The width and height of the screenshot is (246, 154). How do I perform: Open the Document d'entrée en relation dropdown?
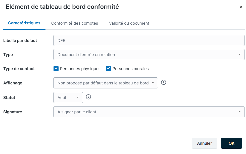pyautogui.click(x=149, y=55)
